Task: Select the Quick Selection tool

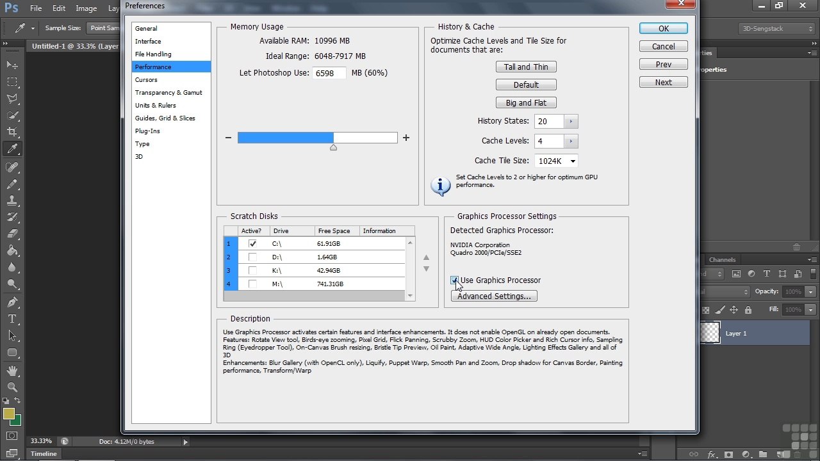Action: (x=12, y=115)
